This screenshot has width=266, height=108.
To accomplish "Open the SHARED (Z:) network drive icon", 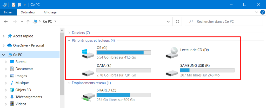I will pyautogui.click(x=88, y=97).
